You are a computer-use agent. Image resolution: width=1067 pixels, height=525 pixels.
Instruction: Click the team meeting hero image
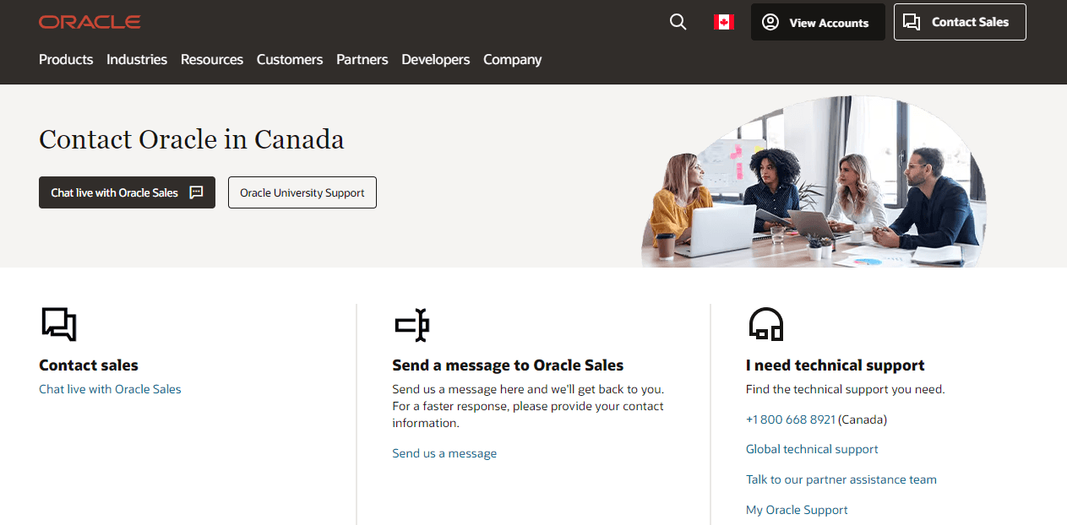814,181
